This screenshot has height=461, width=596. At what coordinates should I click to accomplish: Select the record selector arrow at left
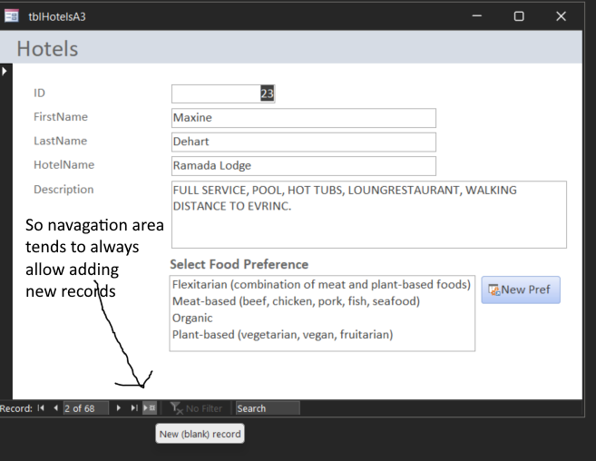(5, 71)
